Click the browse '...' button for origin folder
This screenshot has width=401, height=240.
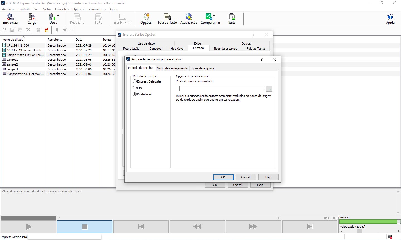269,89
